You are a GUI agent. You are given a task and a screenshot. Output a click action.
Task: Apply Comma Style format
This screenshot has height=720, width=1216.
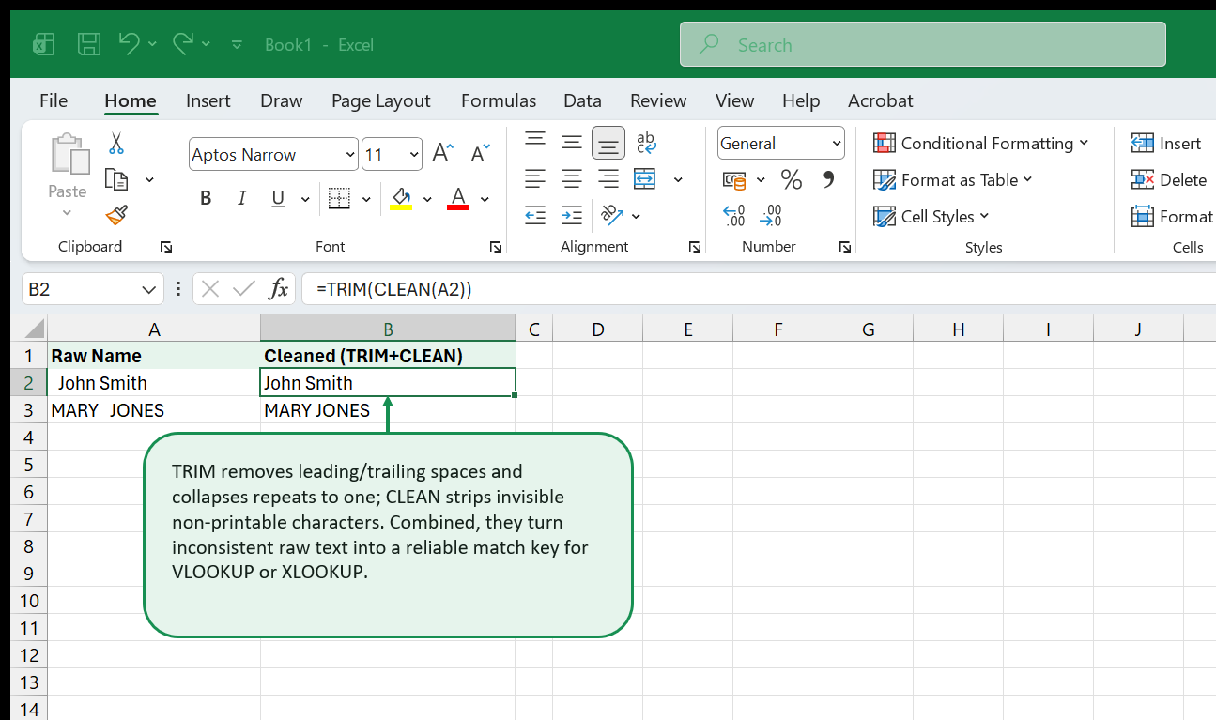[x=829, y=179]
